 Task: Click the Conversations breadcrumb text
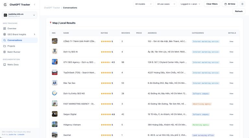[x=70, y=8]
